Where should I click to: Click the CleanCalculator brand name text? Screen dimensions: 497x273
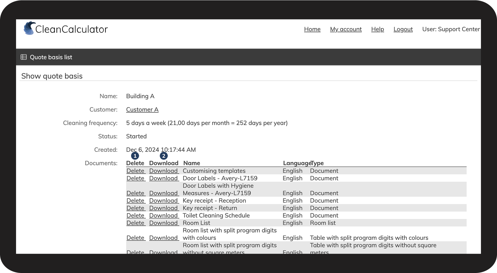click(71, 29)
